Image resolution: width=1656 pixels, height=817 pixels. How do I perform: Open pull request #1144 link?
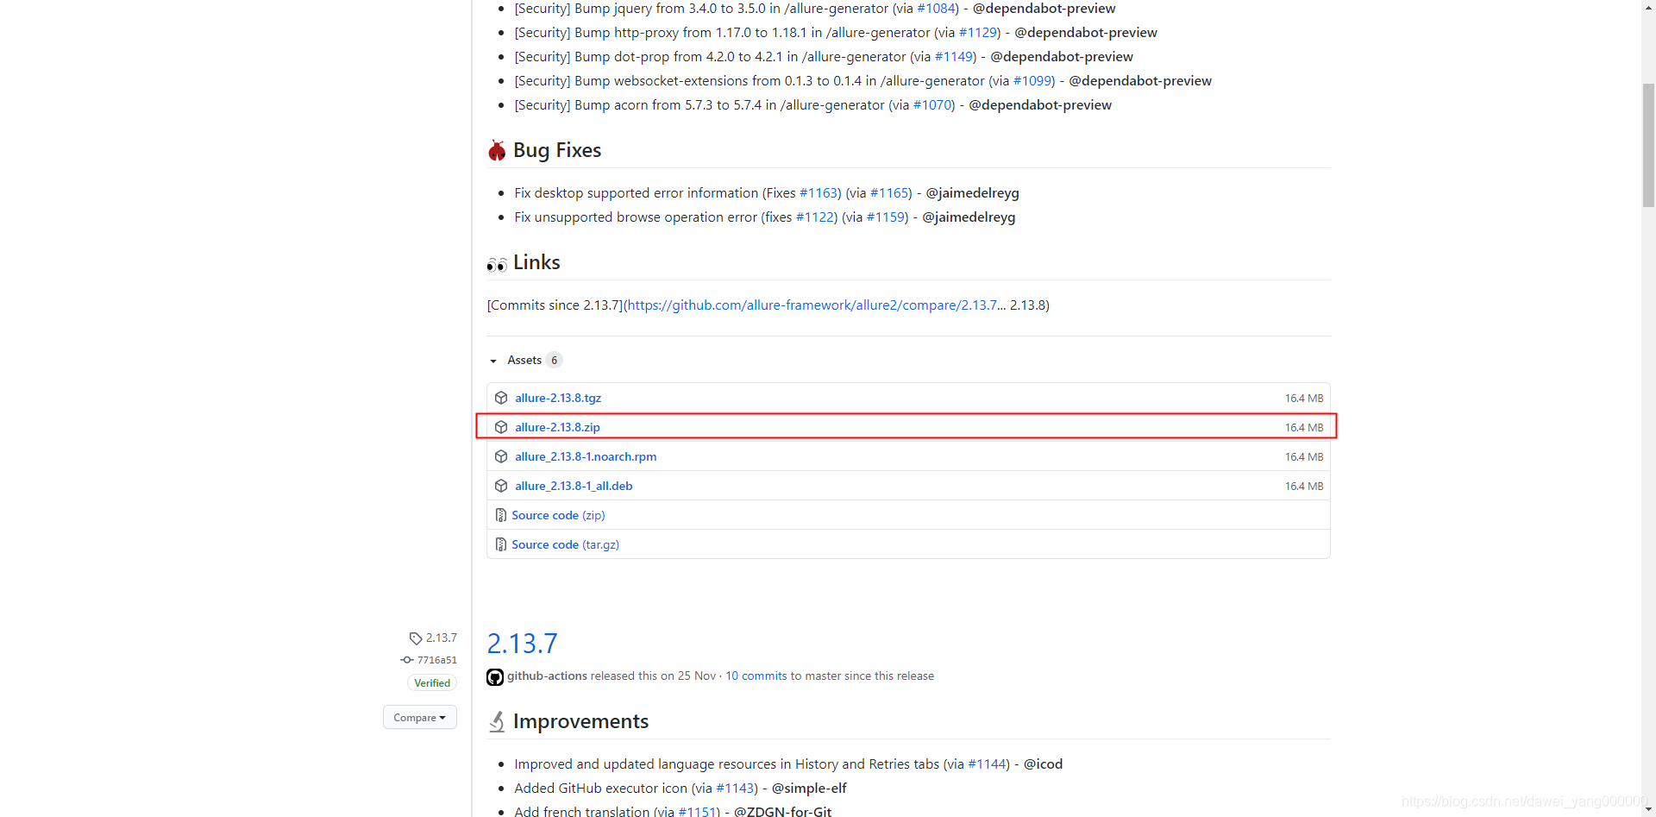[x=987, y=764]
